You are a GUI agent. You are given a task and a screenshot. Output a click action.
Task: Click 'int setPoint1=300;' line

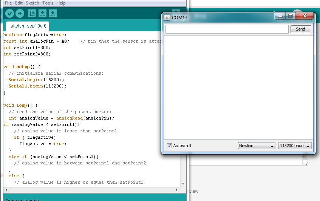27,48
